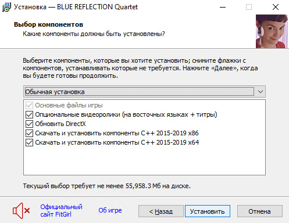The image size is (289, 223).
Task: Minimize the installer window
Action: [223, 7]
